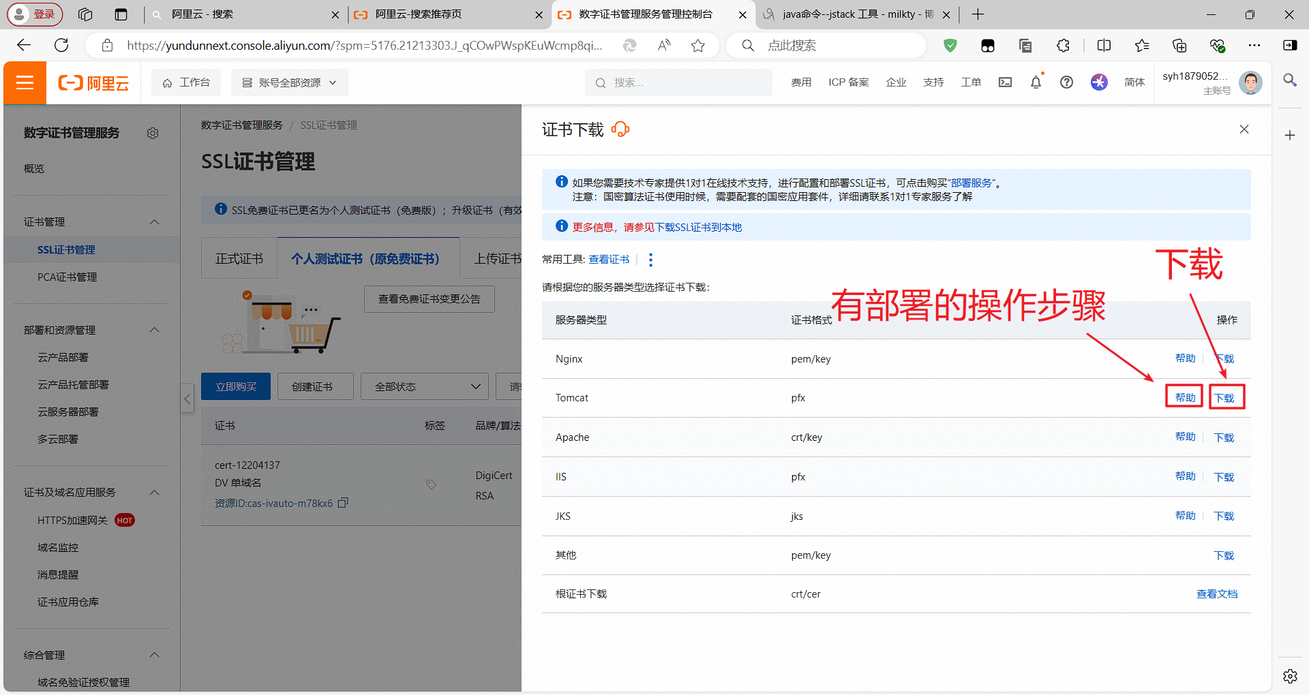1309x695 pixels.
Task: Click the 工作台 button
Action: pyautogui.click(x=186, y=82)
